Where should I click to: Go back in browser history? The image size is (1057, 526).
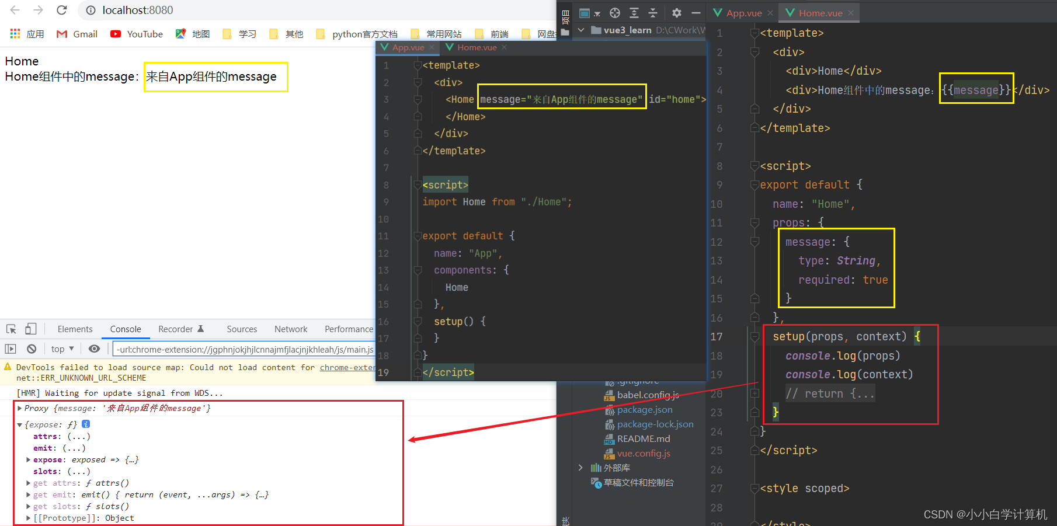tap(15, 10)
